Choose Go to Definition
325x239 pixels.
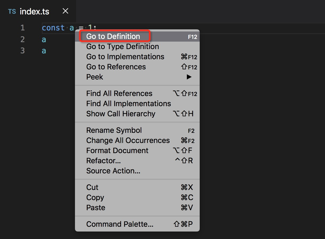click(x=113, y=37)
